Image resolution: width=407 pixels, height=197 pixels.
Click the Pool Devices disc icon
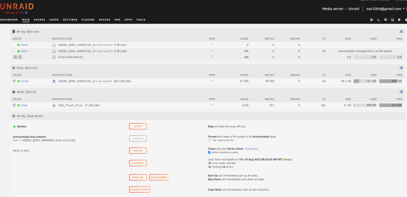(14, 68)
